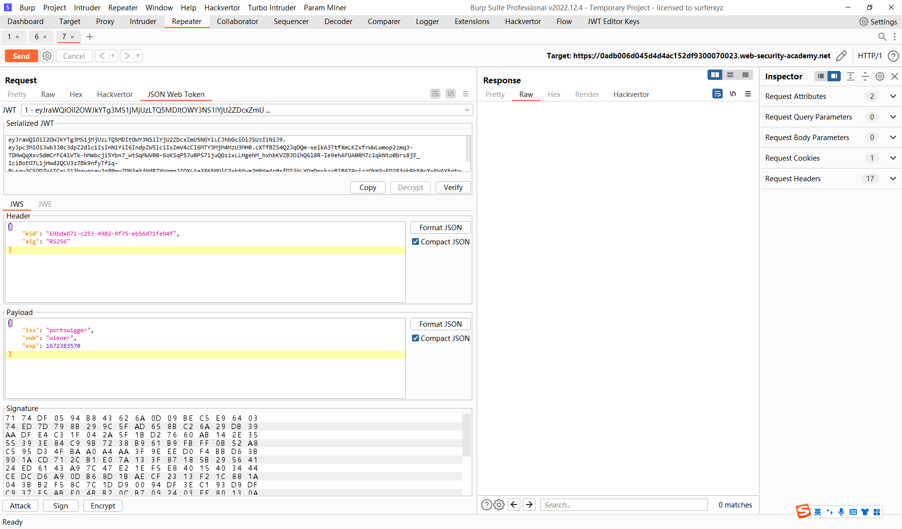Expand all Inspector sections
This screenshot has width=902, height=529.
851,76
